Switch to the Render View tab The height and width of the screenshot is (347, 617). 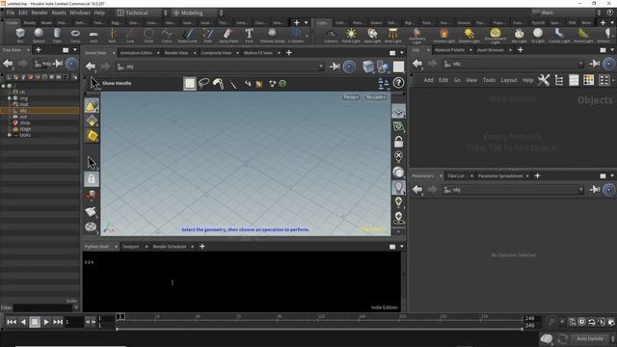coord(176,53)
